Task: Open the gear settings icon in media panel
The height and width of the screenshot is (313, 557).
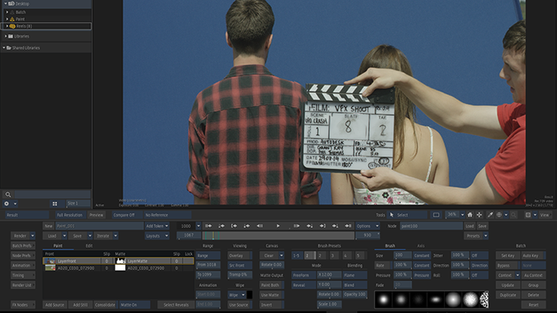Action: [x=7, y=203]
